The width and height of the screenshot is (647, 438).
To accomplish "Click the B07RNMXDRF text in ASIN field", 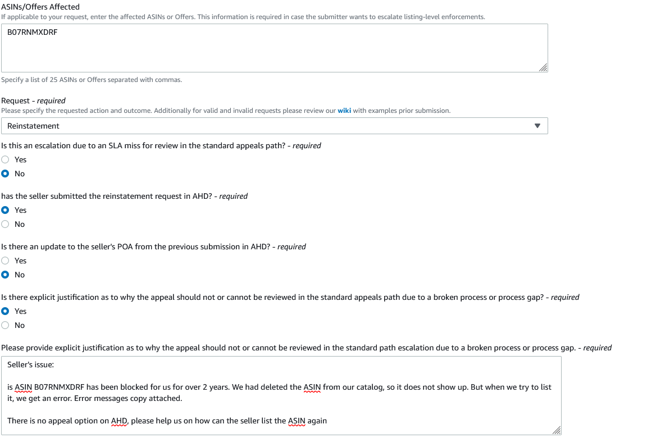I will (32, 32).
